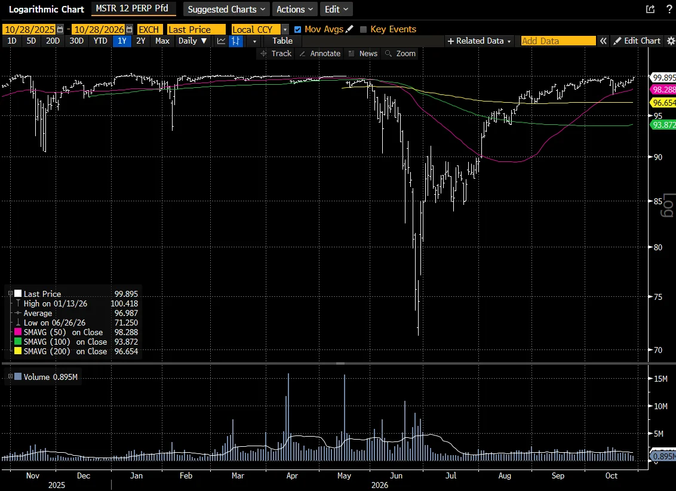Expand the Volume legend tree

click(10, 376)
